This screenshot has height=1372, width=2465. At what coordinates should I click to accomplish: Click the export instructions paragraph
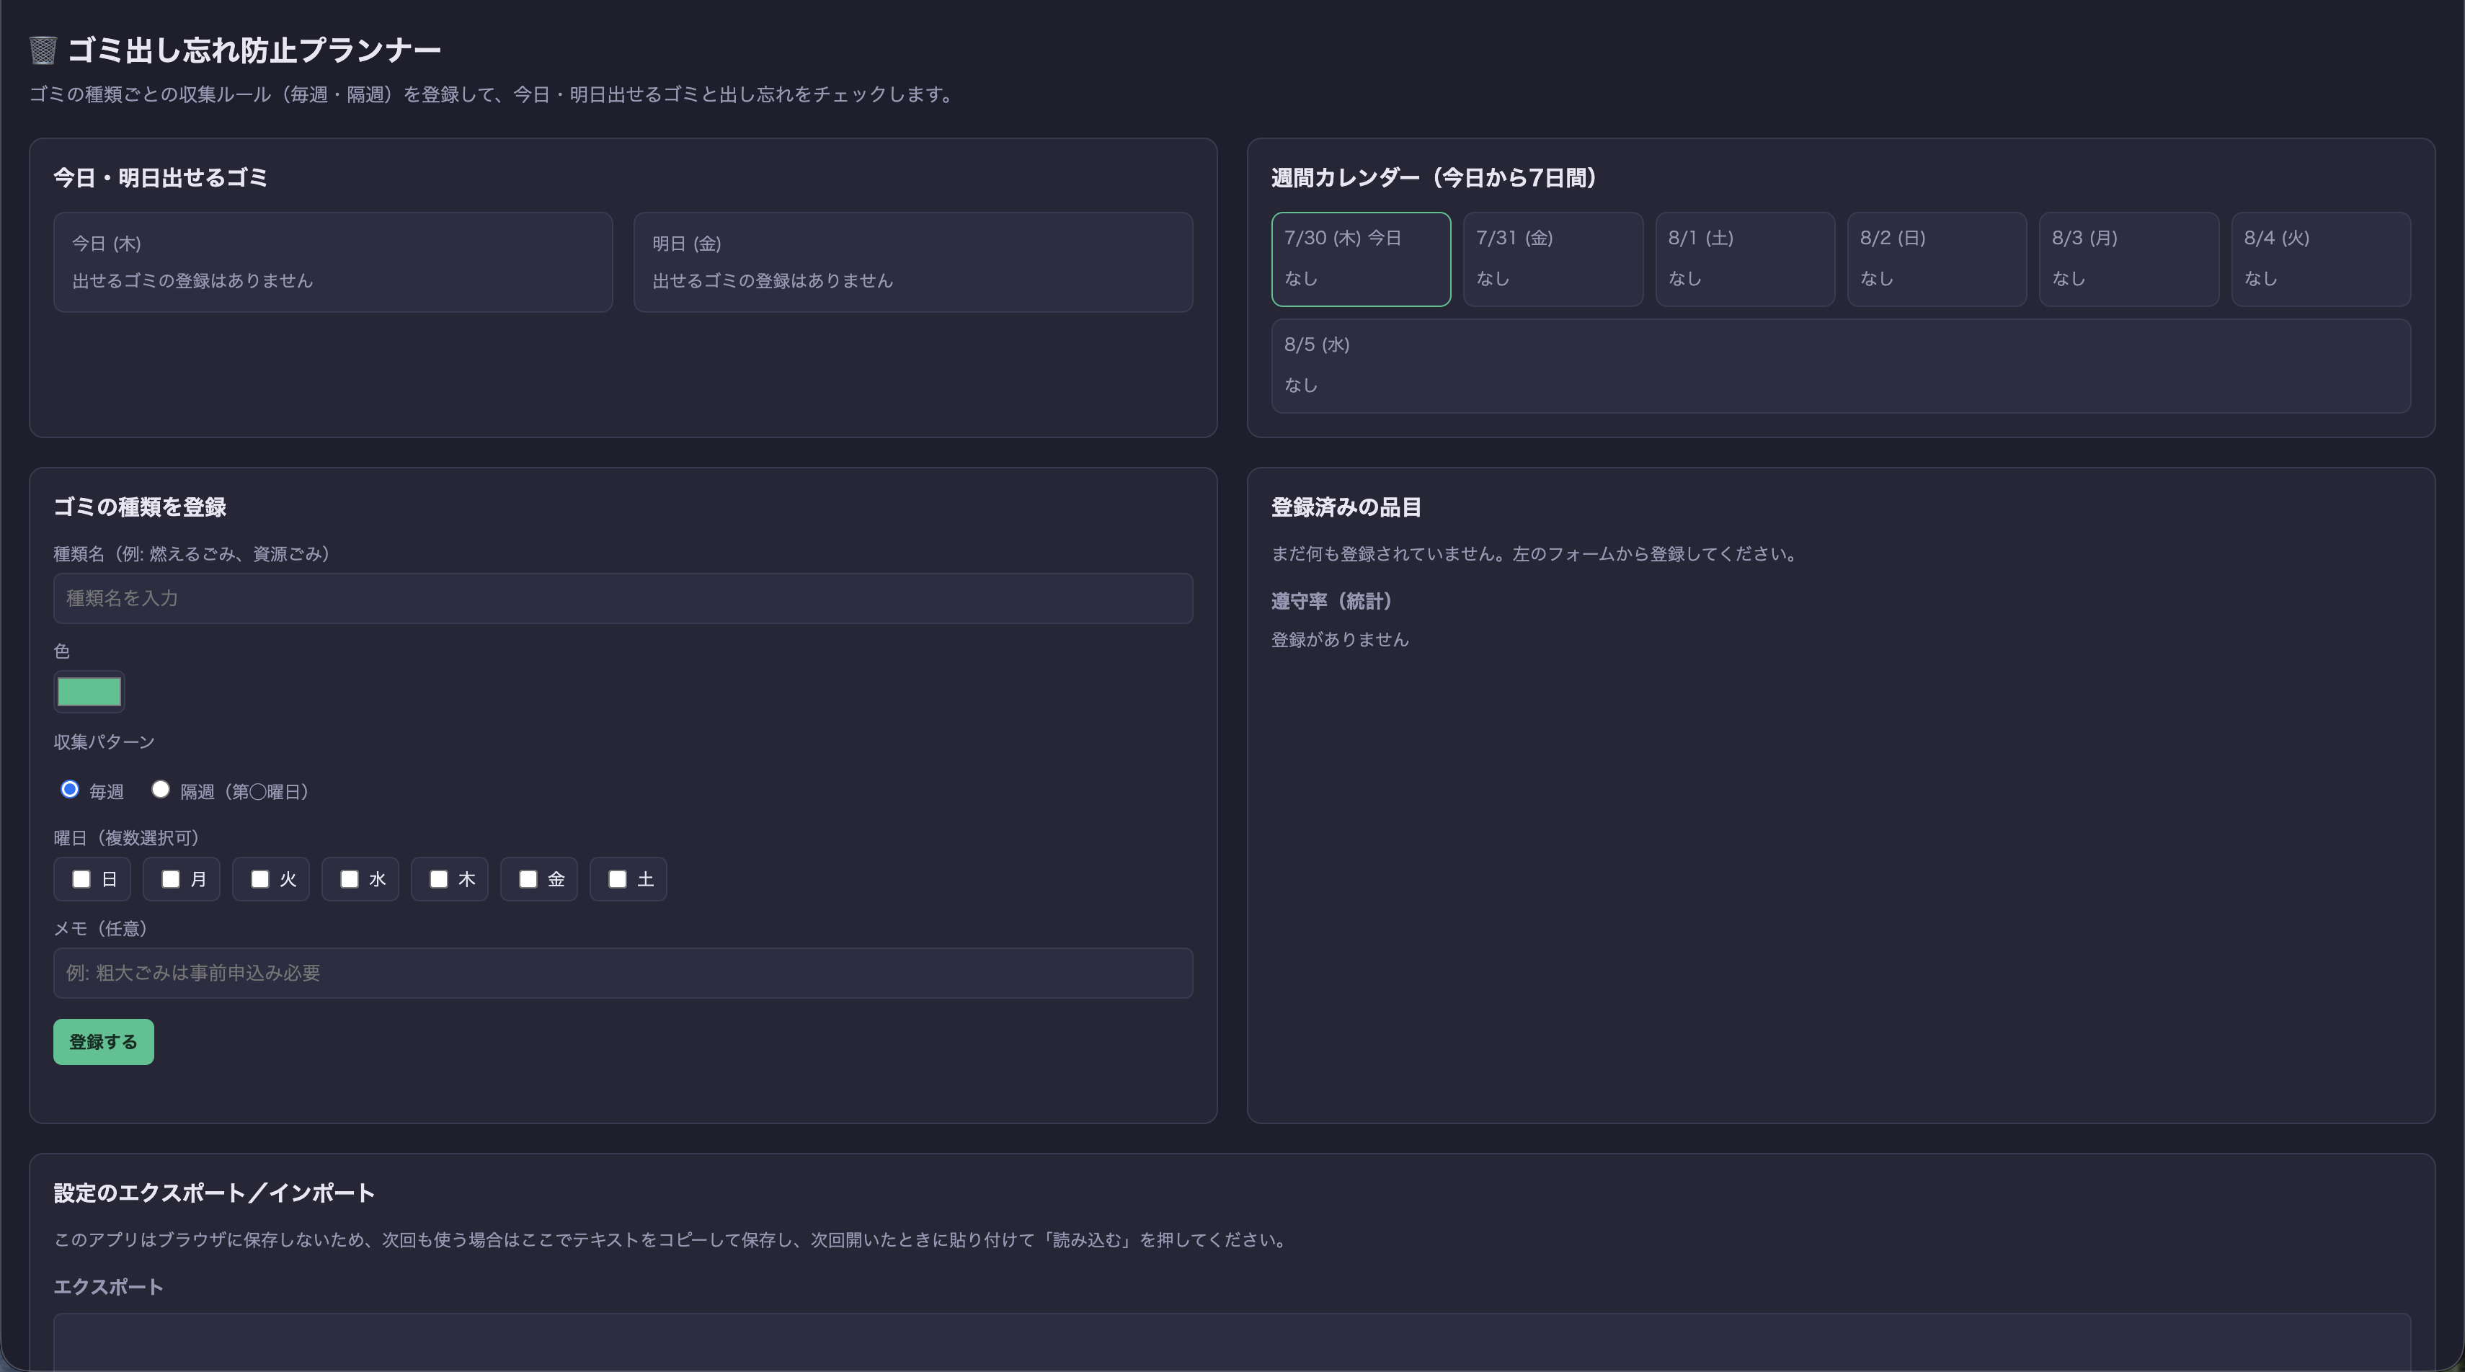click(x=672, y=1239)
